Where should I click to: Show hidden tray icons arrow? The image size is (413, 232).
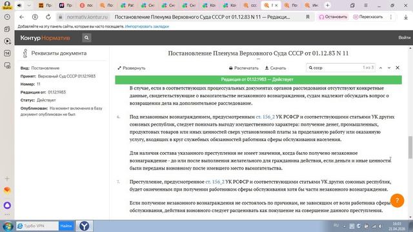[344, 226]
